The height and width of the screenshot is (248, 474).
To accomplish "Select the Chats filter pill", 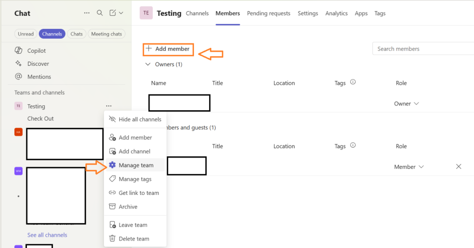I will [x=77, y=34].
